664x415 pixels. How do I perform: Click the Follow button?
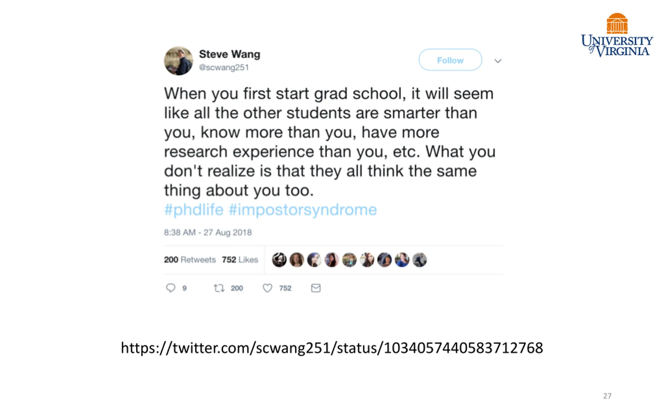click(x=450, y=60)
